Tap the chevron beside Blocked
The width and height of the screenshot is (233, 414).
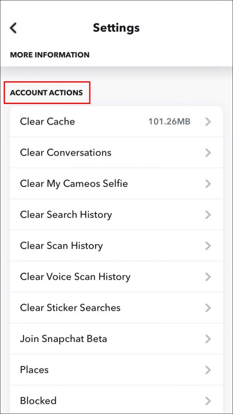(208, 401)
